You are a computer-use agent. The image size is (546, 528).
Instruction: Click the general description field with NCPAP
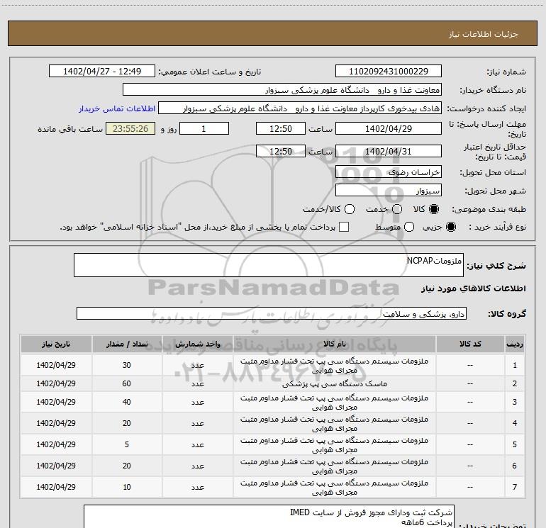pyautogui.click(x=269, y=265)
